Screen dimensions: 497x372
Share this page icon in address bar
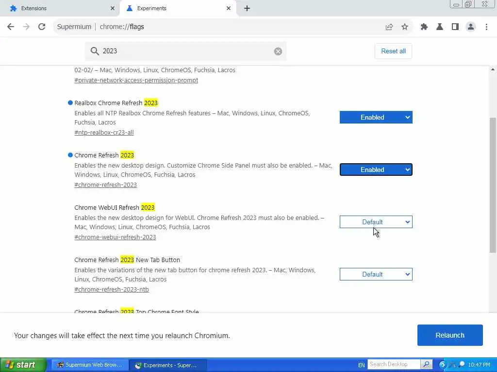(x=389, y=27)
